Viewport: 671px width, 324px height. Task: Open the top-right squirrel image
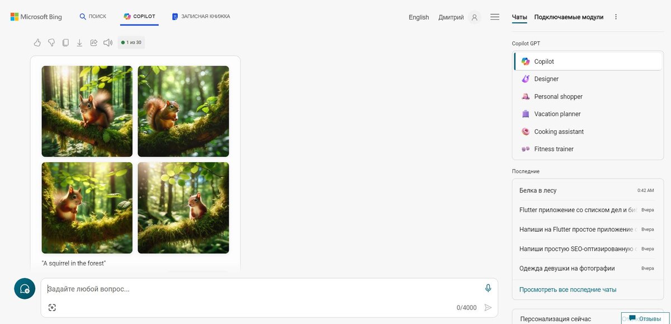(x=183, y=111)
